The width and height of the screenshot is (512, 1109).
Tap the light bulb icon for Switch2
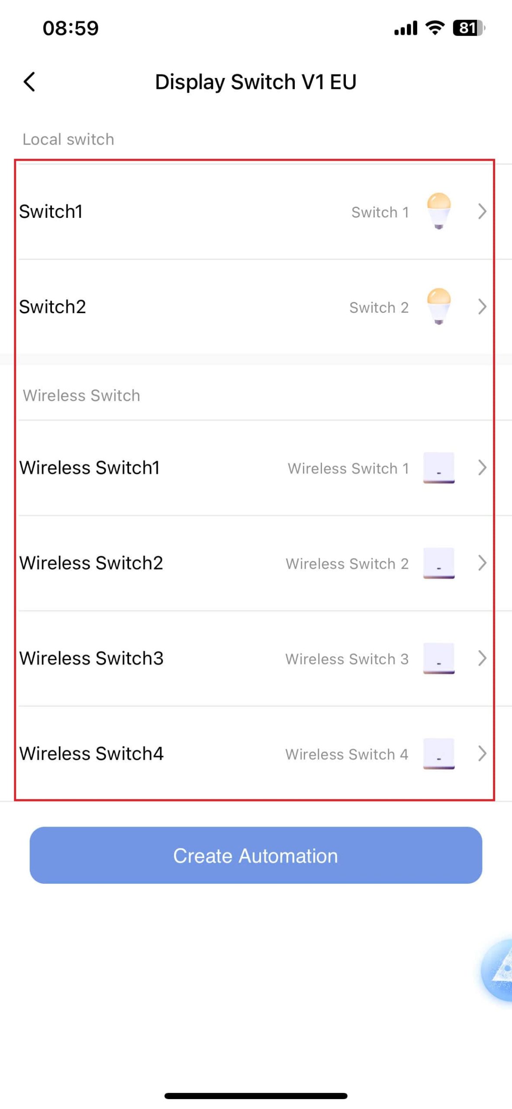438,306
